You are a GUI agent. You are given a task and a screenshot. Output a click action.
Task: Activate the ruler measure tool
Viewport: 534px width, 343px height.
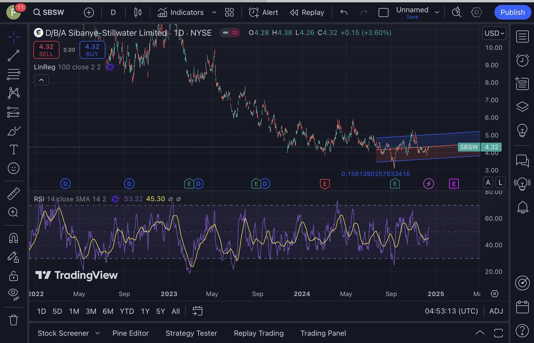(x=14, y=194)
